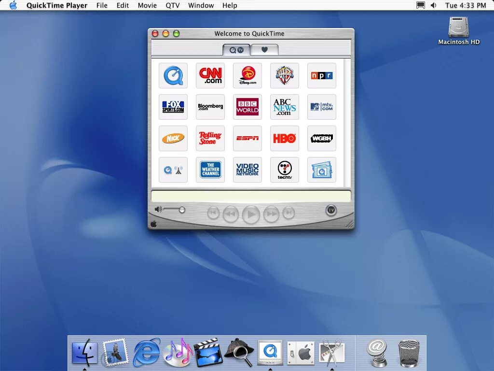This screenshot has height=371, width=494.
Task: Switch to the QuickTime TV tab
Action: click(236, 50)
